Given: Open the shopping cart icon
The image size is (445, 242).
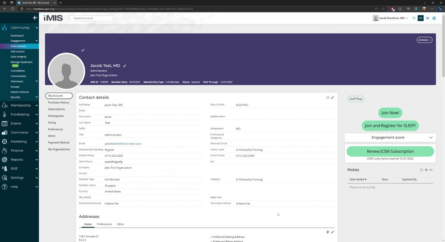Looking at the screenshot, I should coord(428,18).
